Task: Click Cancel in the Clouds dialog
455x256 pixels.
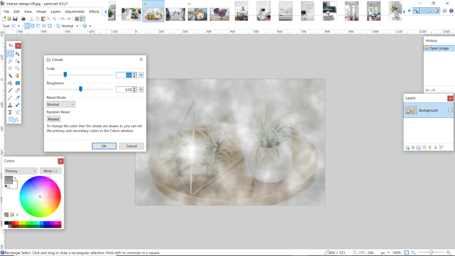Action: tap(131, 146)
